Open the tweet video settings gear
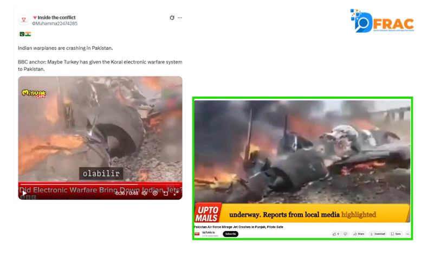421x255 pixels. 155,193
